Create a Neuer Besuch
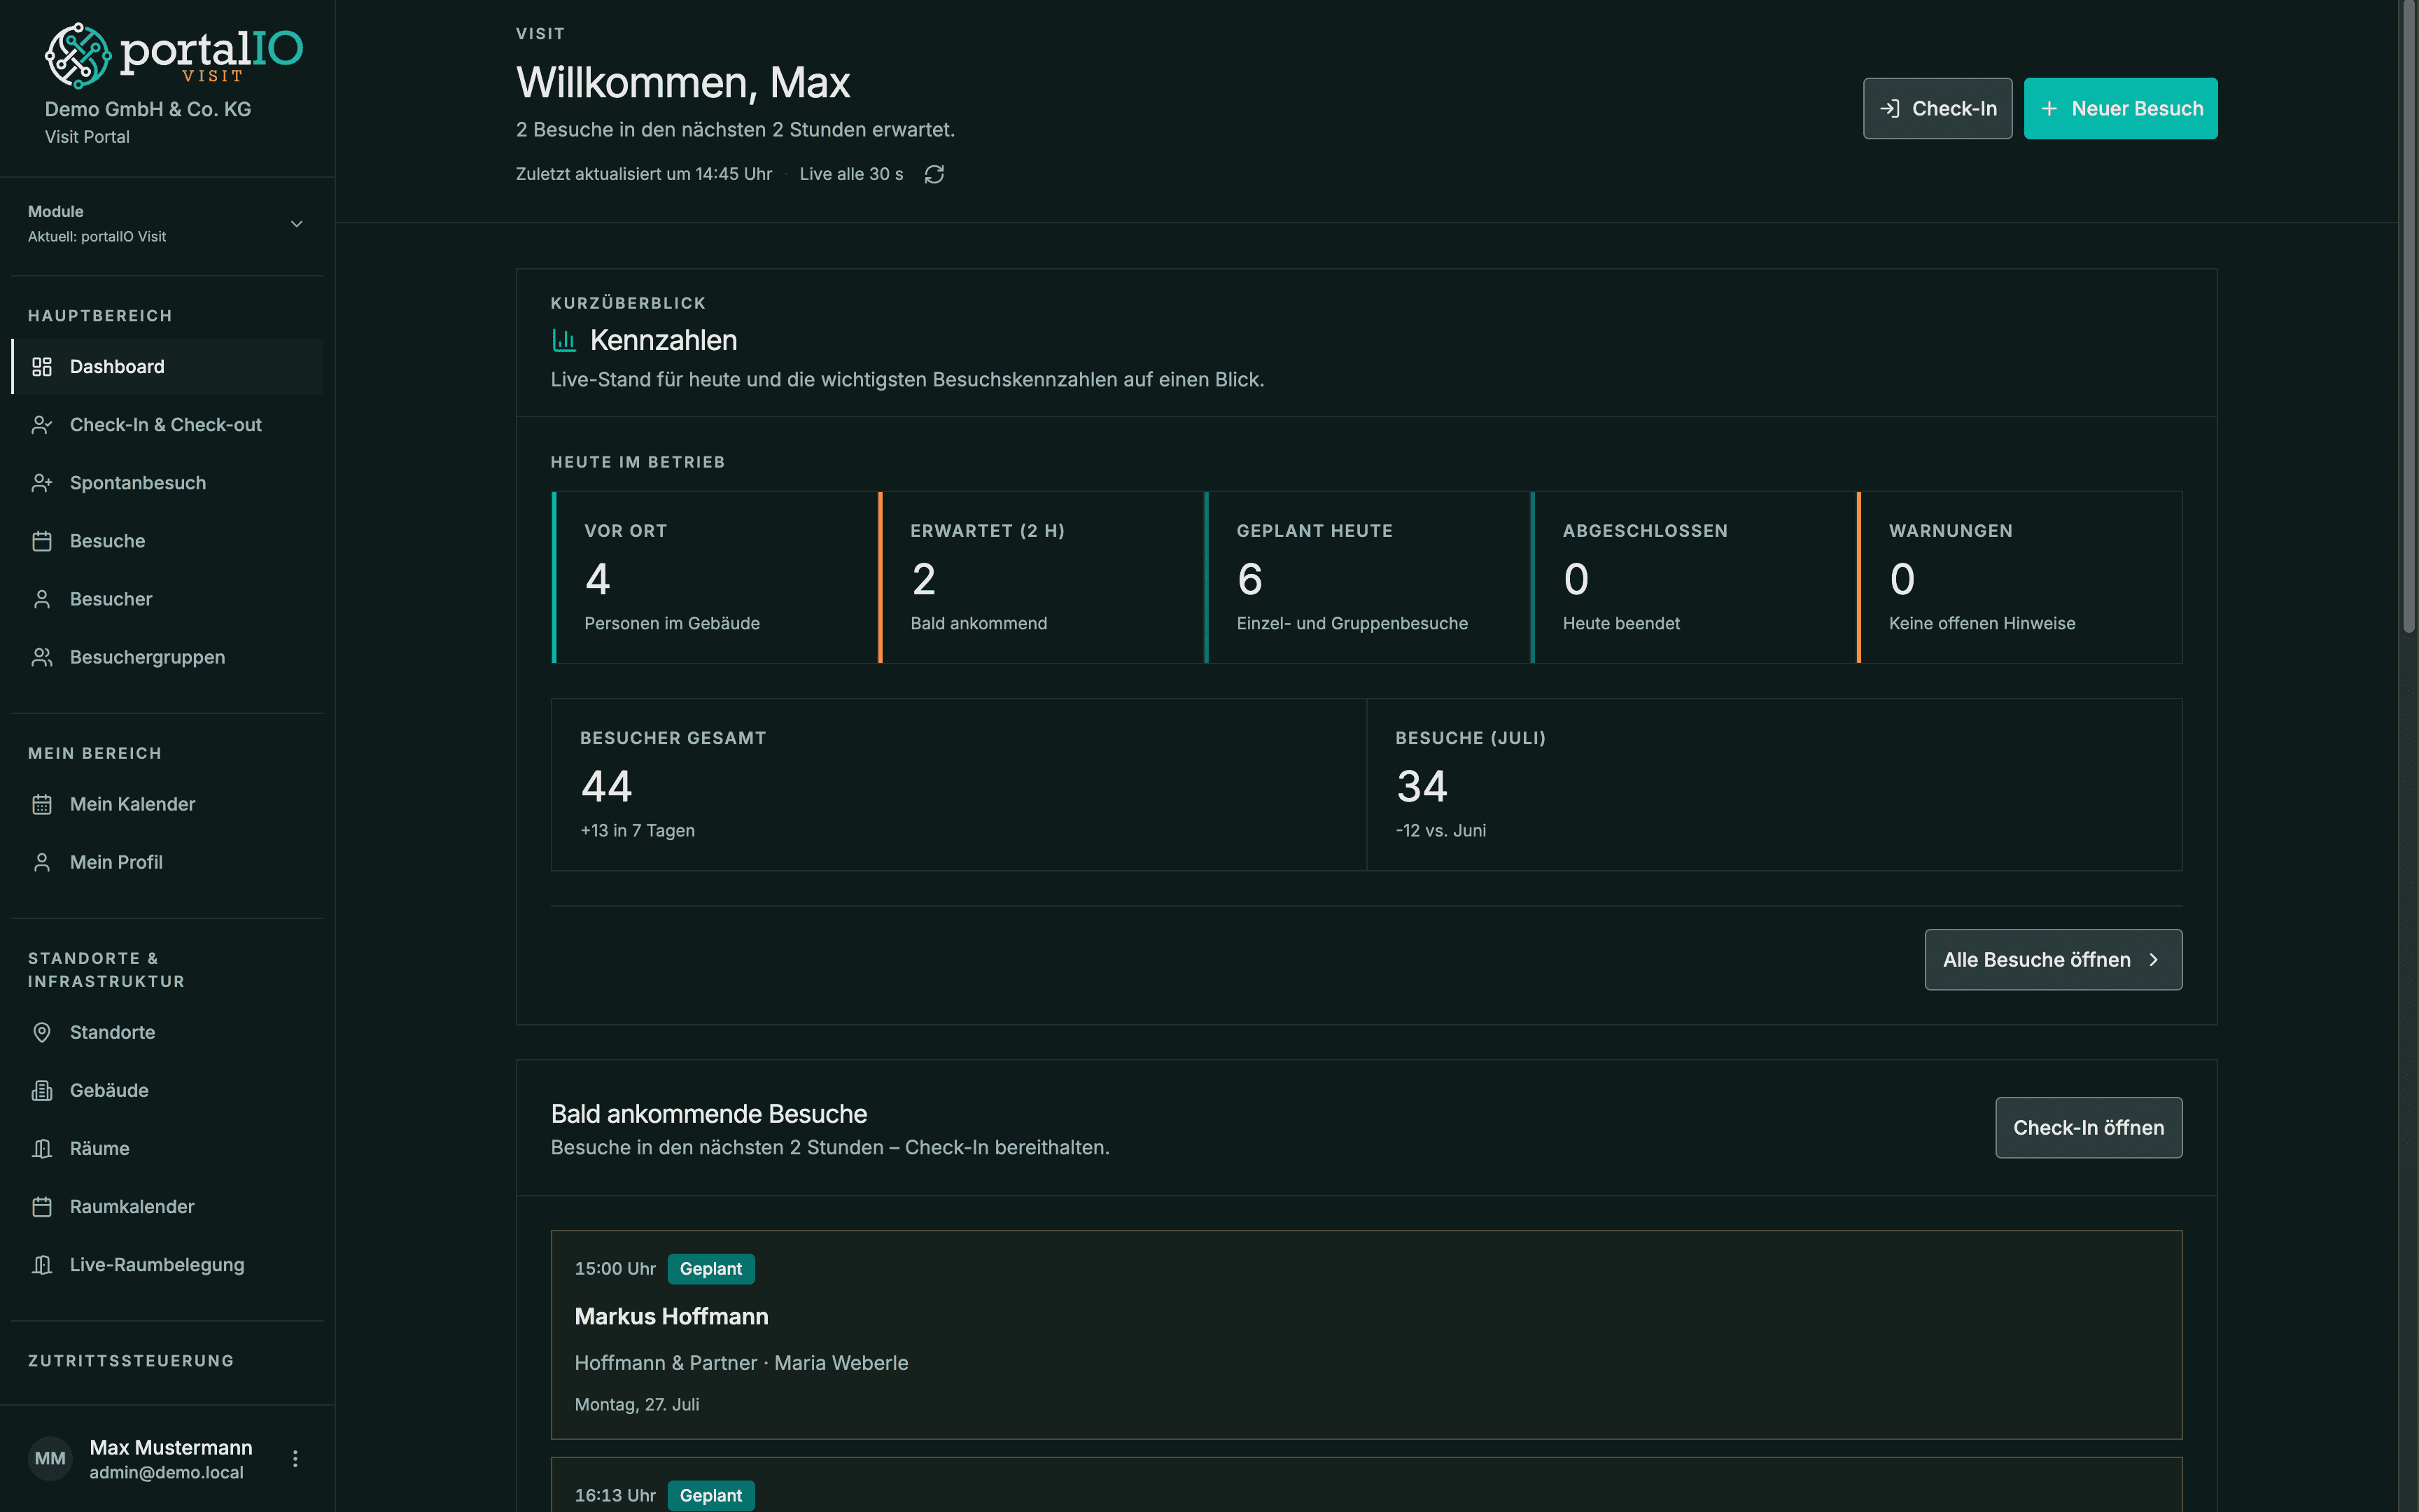This screenshot has width=2419, height=1512. 2120,108
